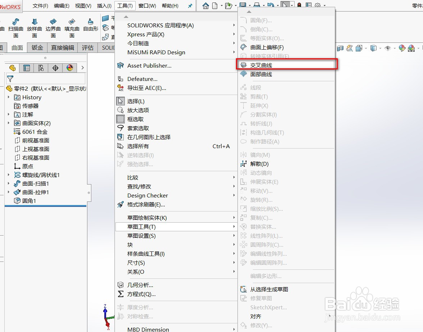Open the 插入(I) menu
The image size is (423, 332).
(104, 6)
